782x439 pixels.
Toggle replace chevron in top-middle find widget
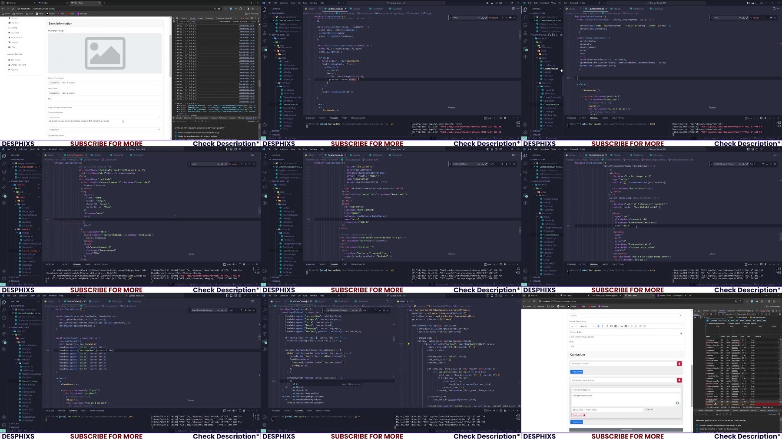pyautogui.click(x=450, y=18)
